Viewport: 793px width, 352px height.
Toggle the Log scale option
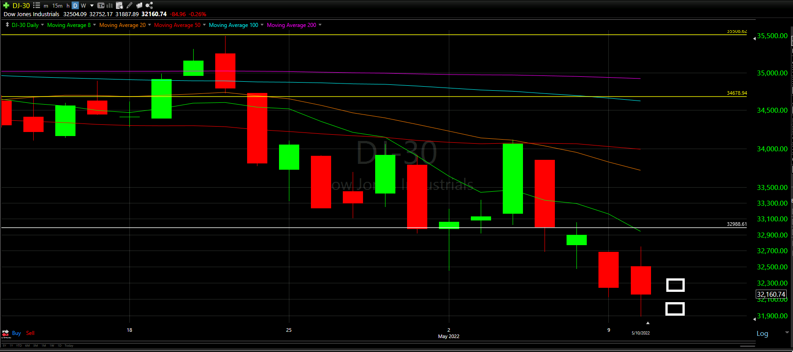(x=762, y=334)
